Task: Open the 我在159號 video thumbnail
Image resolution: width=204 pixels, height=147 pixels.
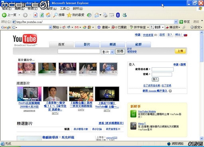Action: 107,94
